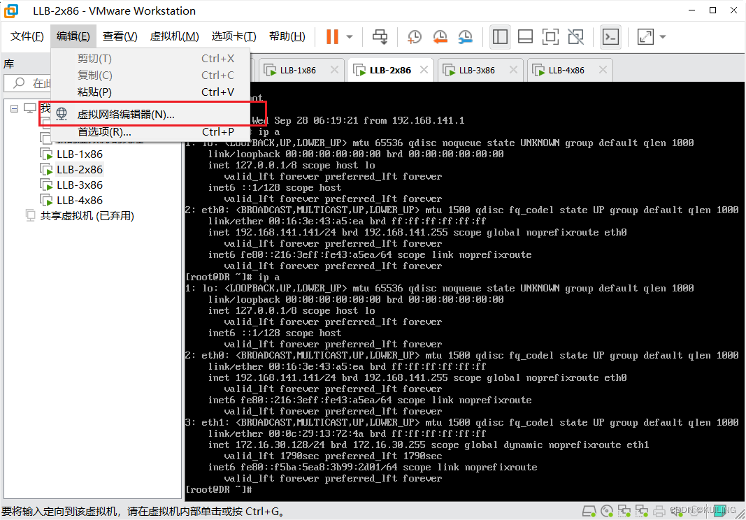Click the Unity mode toolbar icon
This screenshot has width=746, height=520.
click(x=575, y=36)
